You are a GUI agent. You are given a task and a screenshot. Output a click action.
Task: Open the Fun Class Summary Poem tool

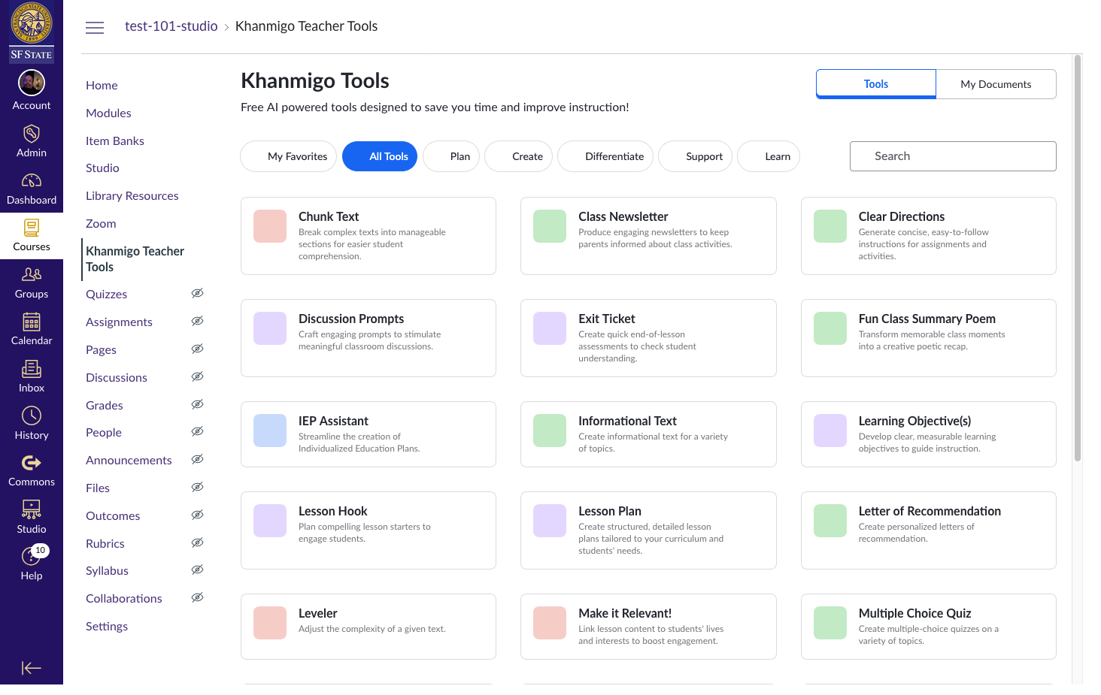coord(928,338)
